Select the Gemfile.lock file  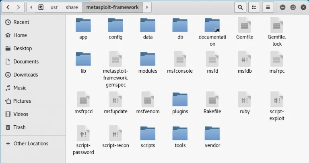277,26
